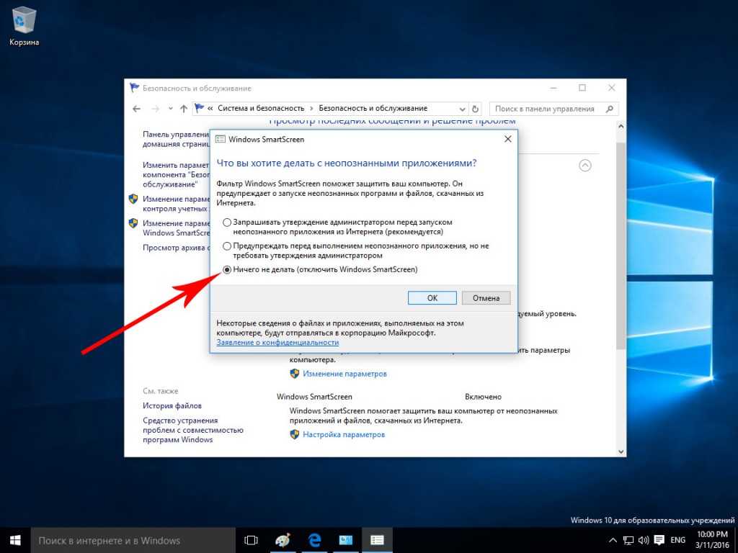738x553 pixels.
Task: Show hidden tray icons chevron
Action: 613,540
